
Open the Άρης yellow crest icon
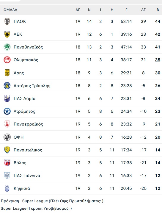7,73
